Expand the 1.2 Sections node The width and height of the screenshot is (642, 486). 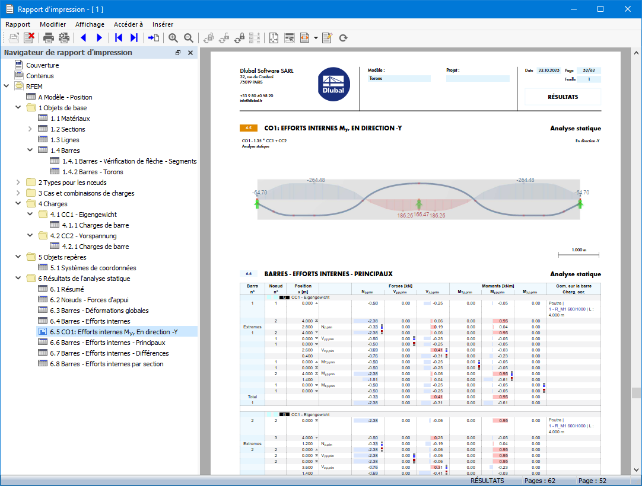click(x=30, y=129)
